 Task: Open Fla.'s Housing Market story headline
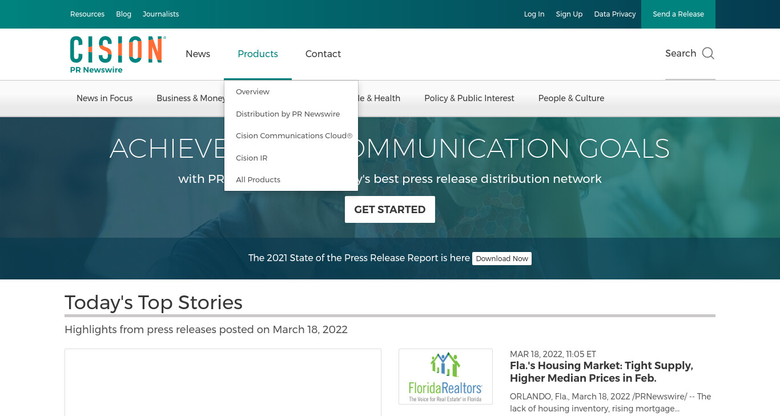point(601,372)
